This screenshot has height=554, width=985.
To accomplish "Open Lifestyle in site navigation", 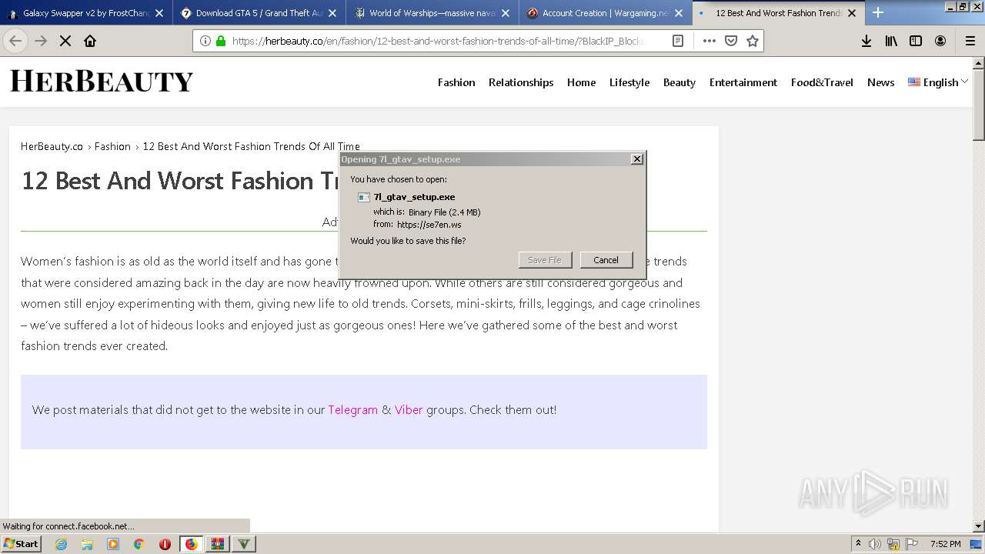I will (x=629, y=82).
